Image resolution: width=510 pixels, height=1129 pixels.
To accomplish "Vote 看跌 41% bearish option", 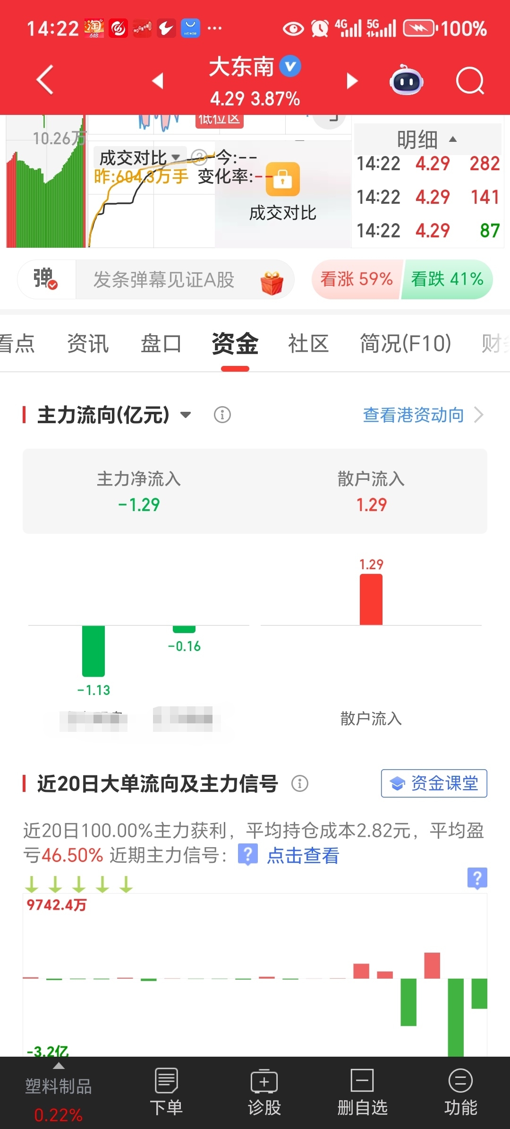I will tap(447, 279).
